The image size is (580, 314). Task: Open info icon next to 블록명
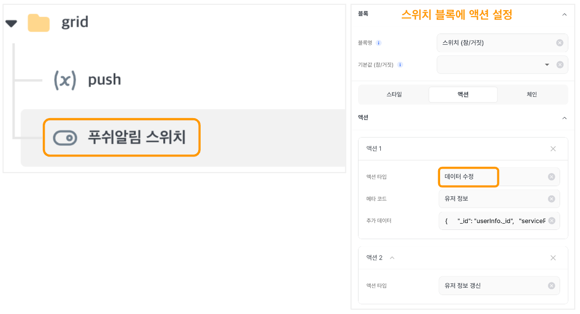378,43
